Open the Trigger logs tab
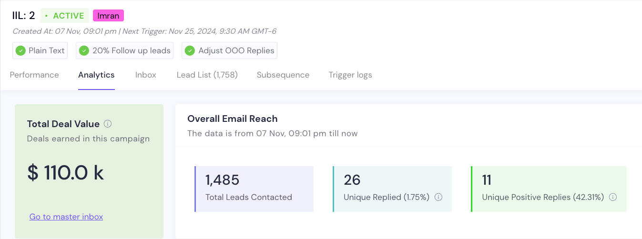The height and width of the screenshot is (239, 642). (x=350, y=75)
